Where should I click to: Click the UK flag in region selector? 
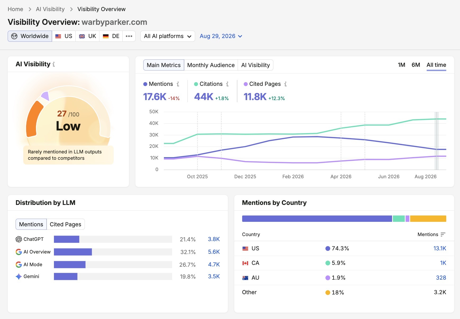[x=82, y=36]
